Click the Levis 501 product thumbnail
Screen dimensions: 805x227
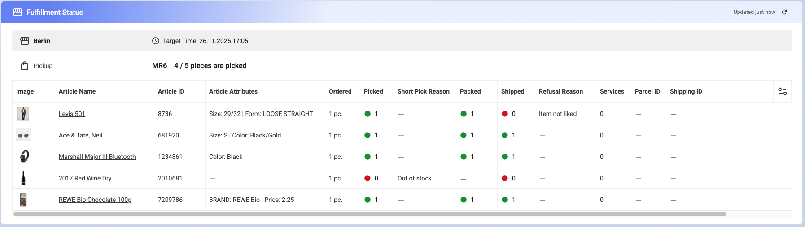[x=23, y=114]
